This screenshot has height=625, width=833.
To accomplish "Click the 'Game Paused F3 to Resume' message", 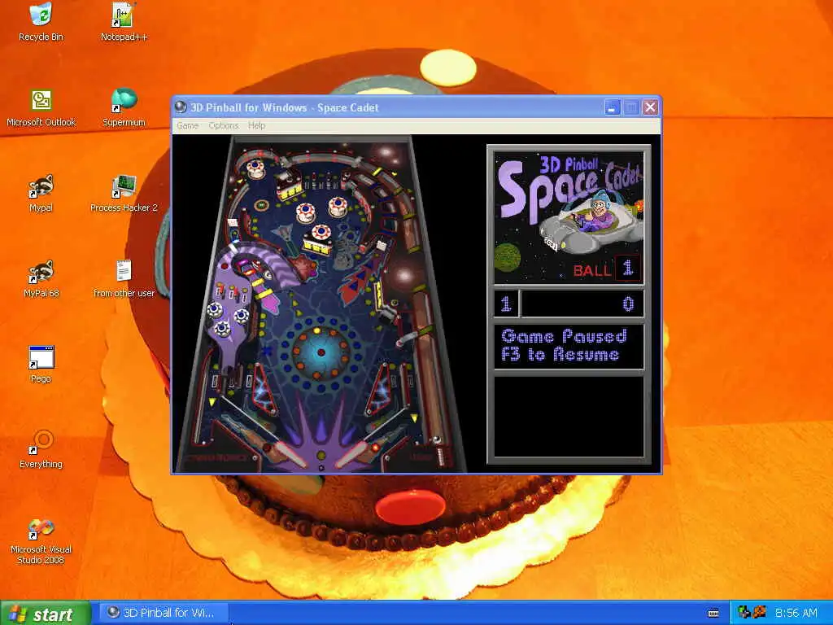I will coord(564,345).
